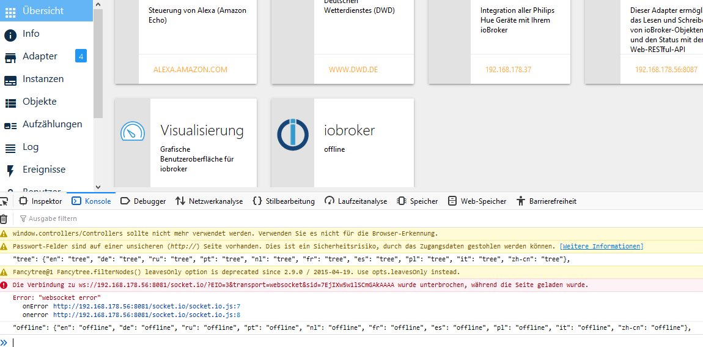
Task: Open the 192.168.178.37 Hue link
Action: (x=509, y=70)
